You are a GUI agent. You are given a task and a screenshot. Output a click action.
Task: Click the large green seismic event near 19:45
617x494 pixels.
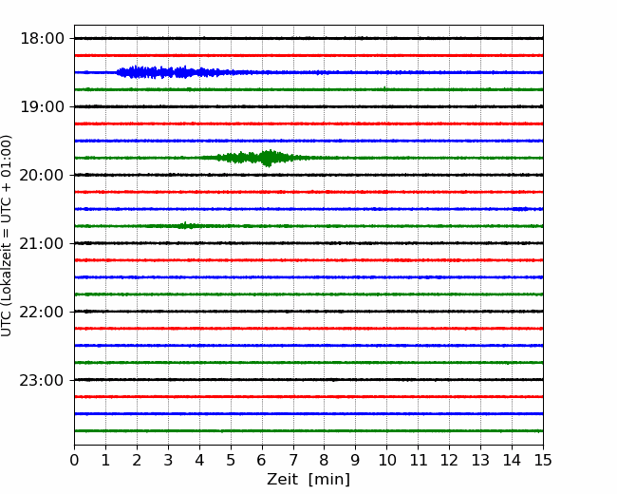coord(264,158)
